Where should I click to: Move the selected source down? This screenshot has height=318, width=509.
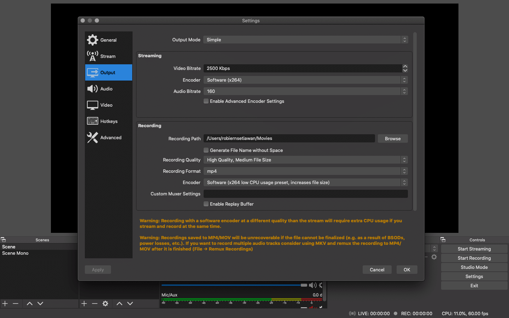pos(130,304)
